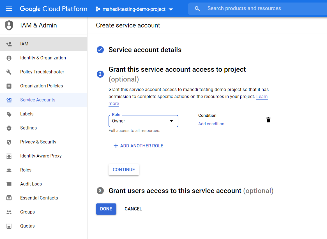The height and width of the screenshot is (239, 327).
Task: Delete the Owner role using trash icon
Action: [x=268, y=120]
